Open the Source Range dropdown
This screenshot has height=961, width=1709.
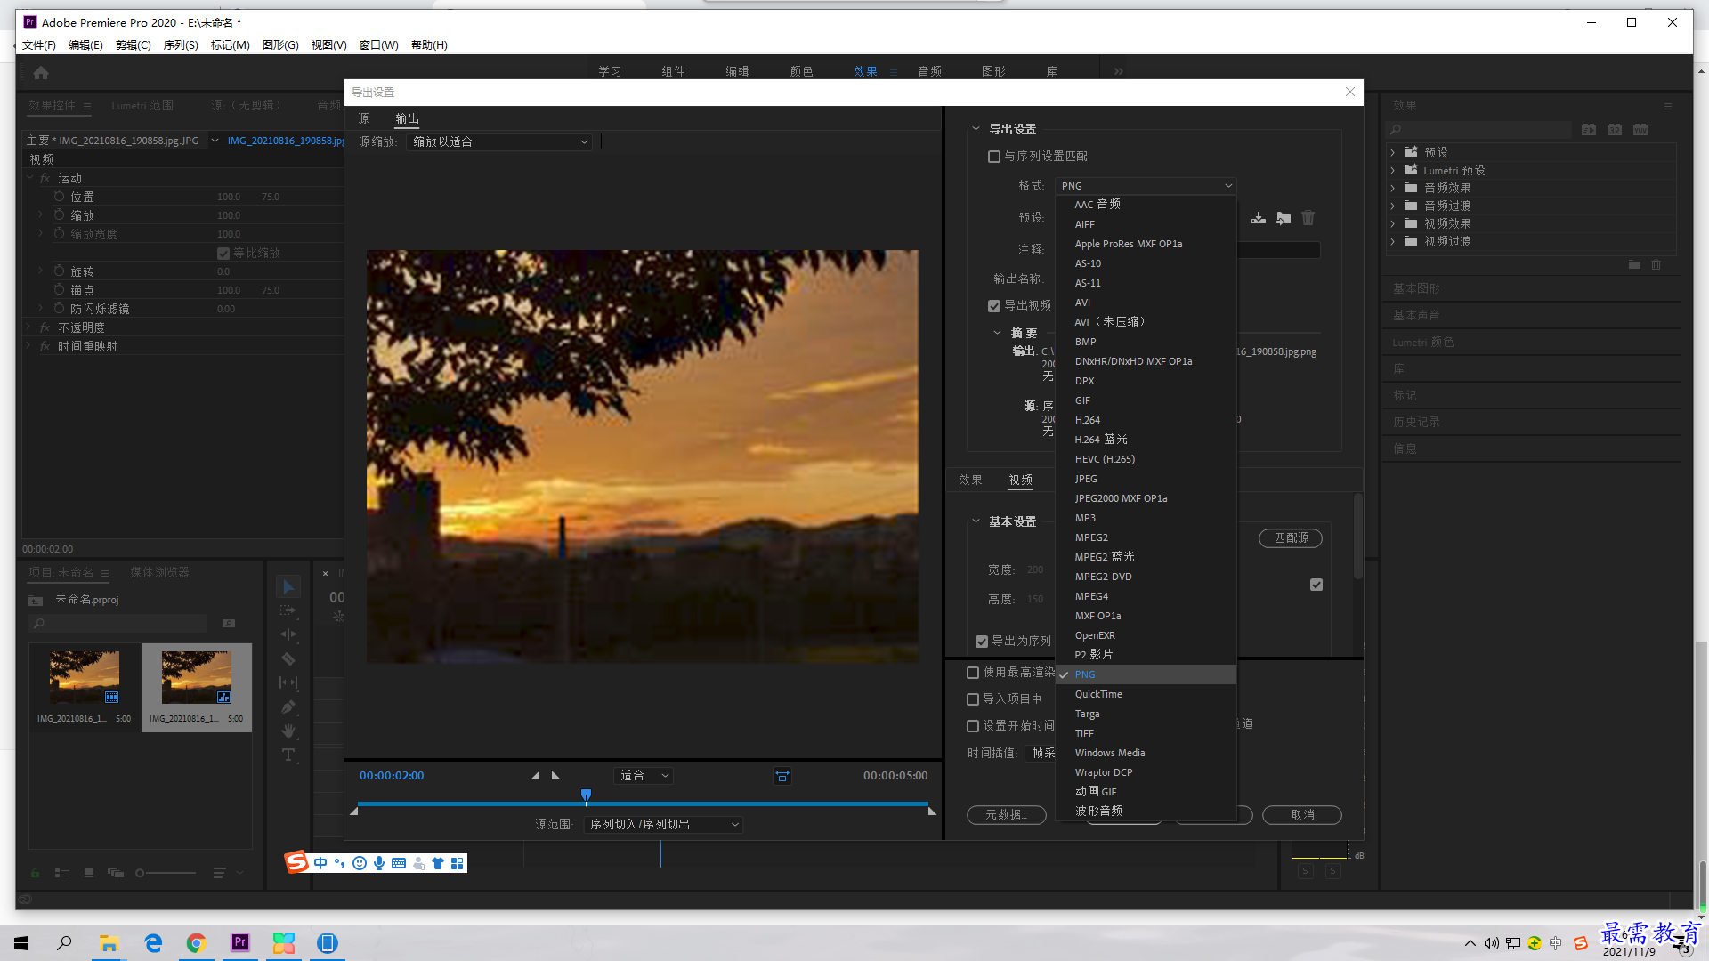point(663,825)
